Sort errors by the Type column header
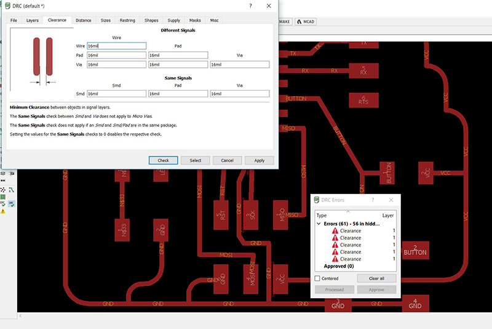This screenshot has height=329, width=492. (x=322, y=216)
